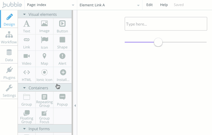Select the Map element

point(44,59)
